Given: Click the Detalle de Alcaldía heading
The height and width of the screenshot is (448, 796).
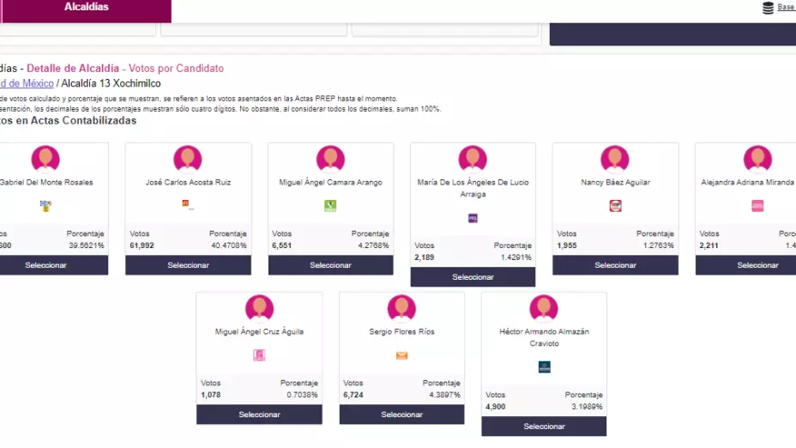Looking at the screenshot, I should (x=73, y=68).
